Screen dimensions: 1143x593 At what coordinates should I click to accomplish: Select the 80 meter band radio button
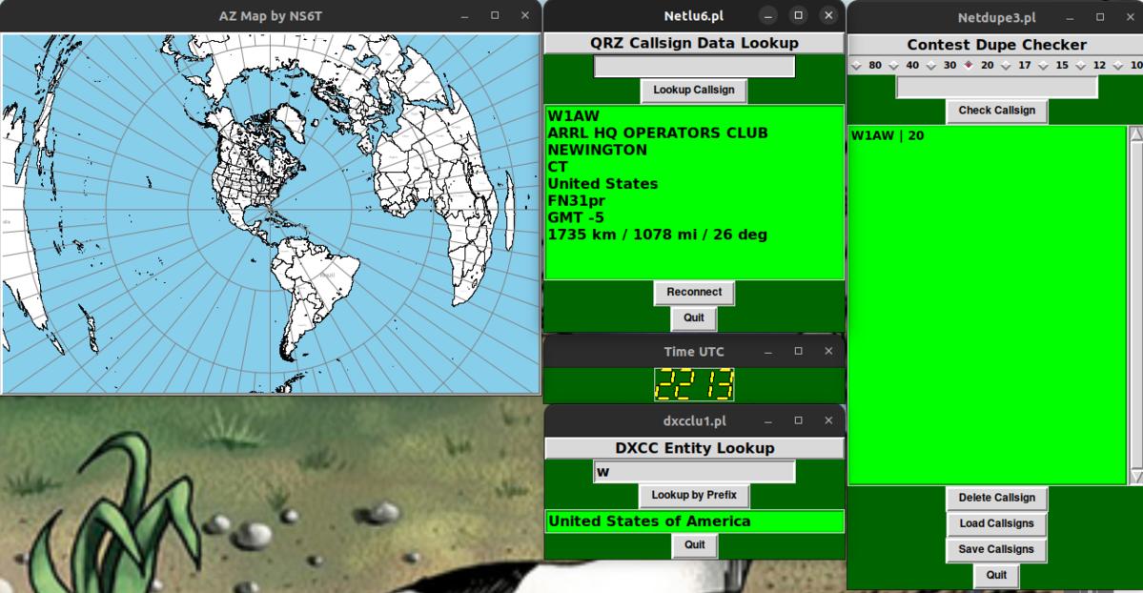tap(856, 66)
